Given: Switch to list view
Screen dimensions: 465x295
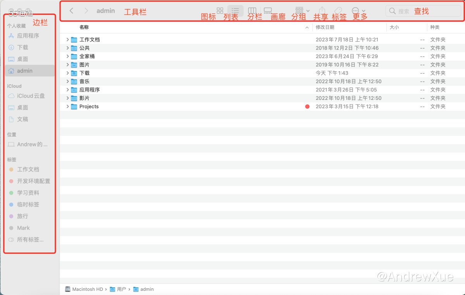Looking at the screenshot, I should (235, 11).
